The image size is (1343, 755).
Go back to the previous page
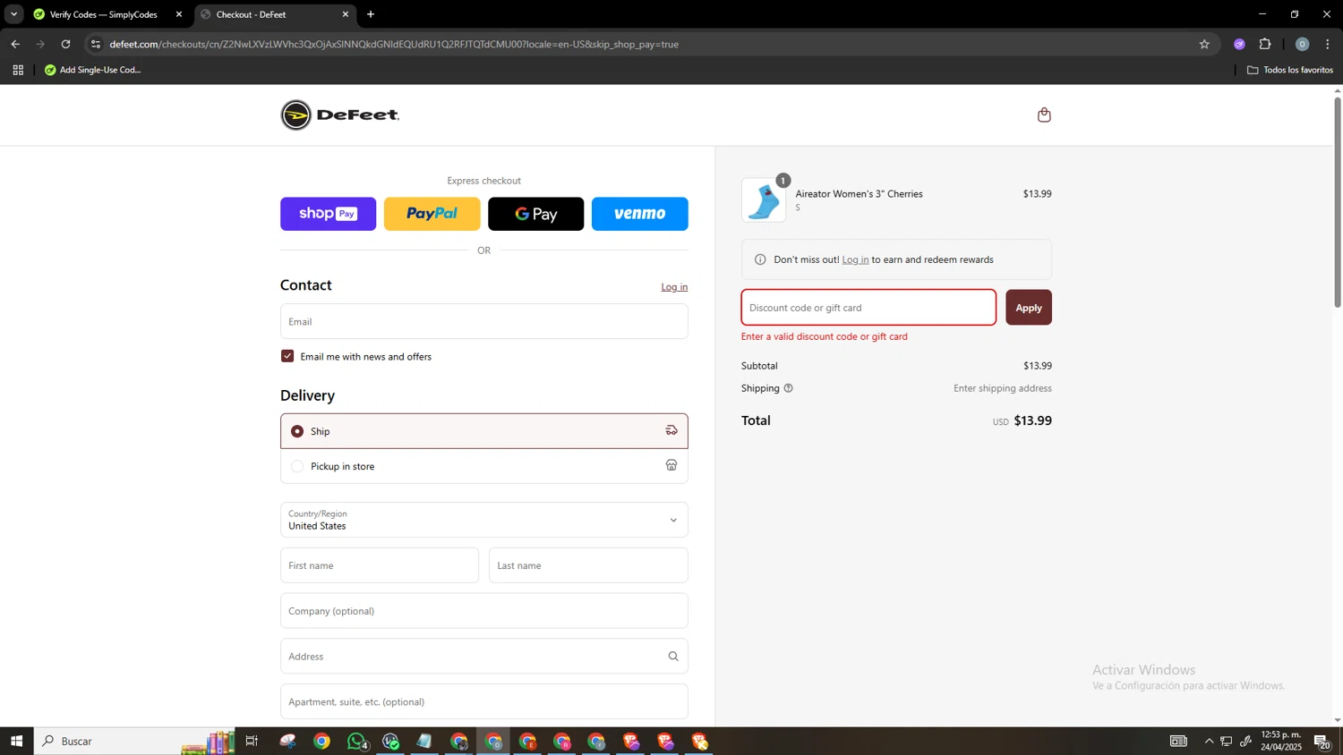[15, 44]
